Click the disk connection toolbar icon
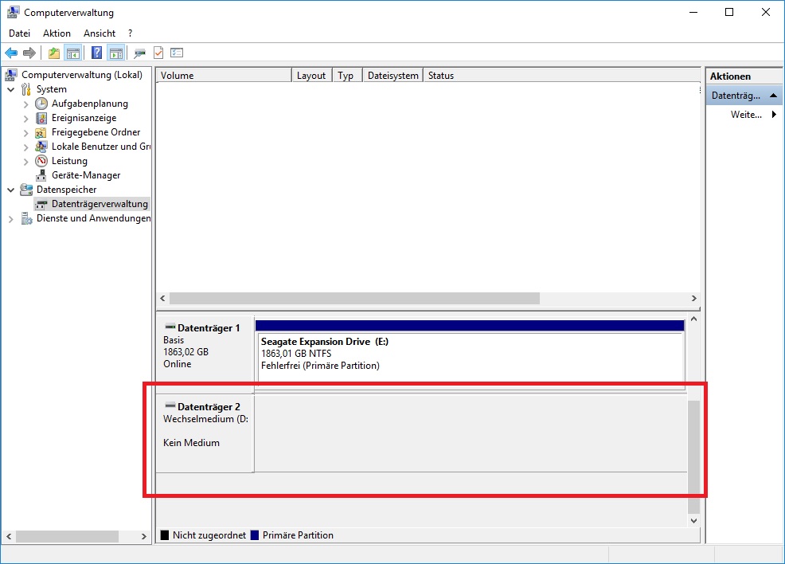Viewport: 785px width, 564px height. pos(139,53)
